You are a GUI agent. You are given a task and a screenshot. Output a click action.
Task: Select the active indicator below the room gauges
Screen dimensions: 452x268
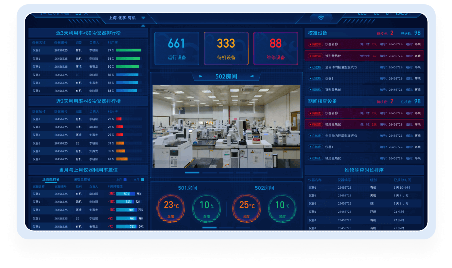click(209, 227)
